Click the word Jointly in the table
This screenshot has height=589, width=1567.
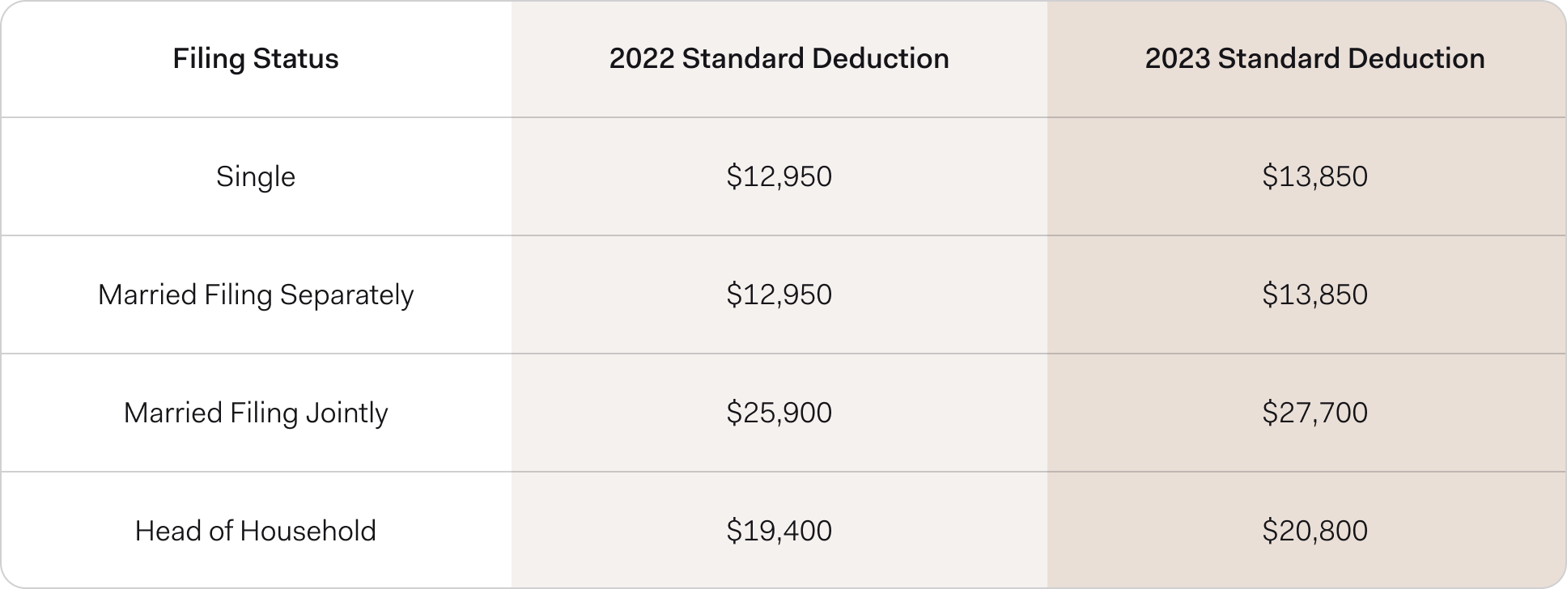(346, 413)
